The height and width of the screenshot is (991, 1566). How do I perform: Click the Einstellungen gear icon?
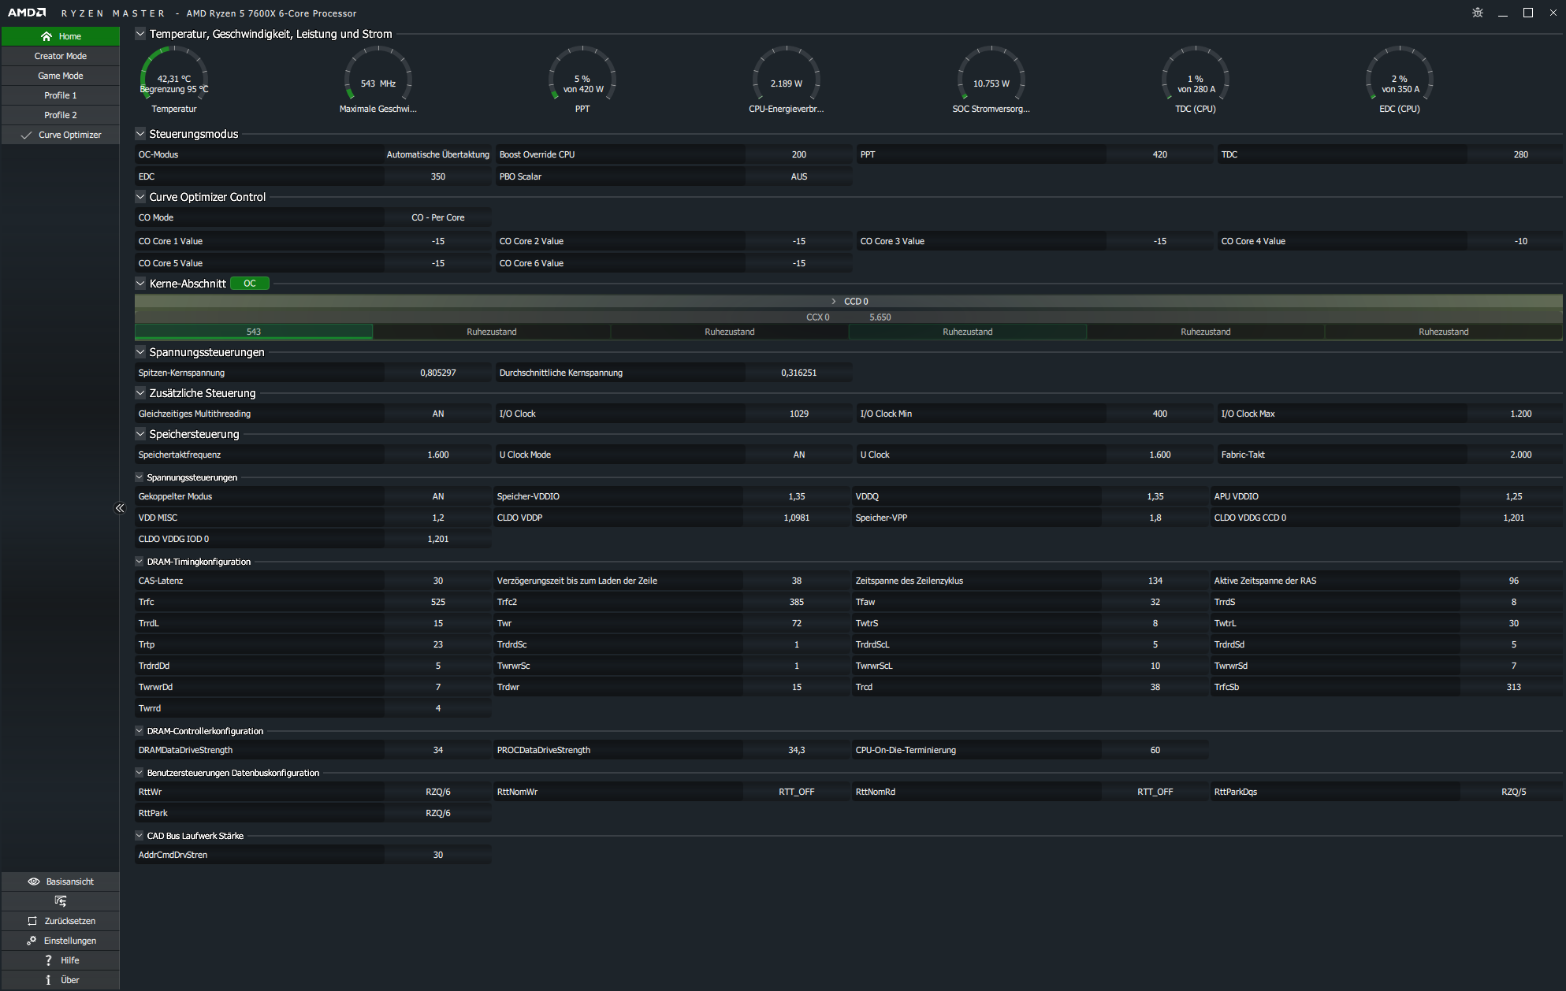pos(32,941)
